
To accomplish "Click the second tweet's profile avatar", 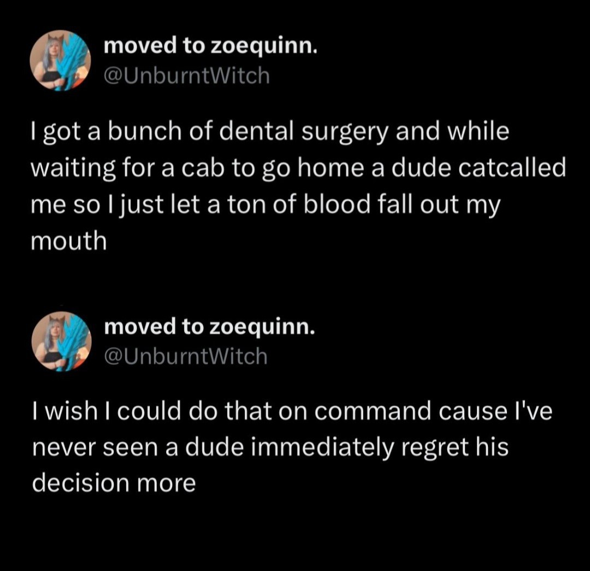I will 60,341.
